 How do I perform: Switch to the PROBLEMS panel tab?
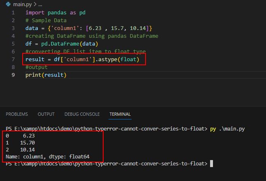point(17,114)
